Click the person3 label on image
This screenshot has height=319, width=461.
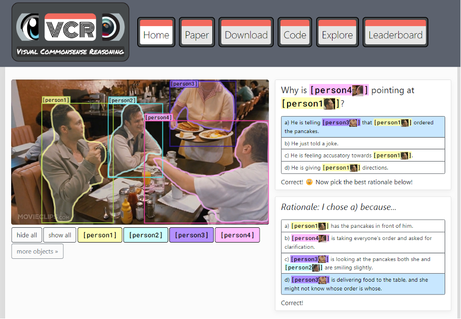[183, 84]
